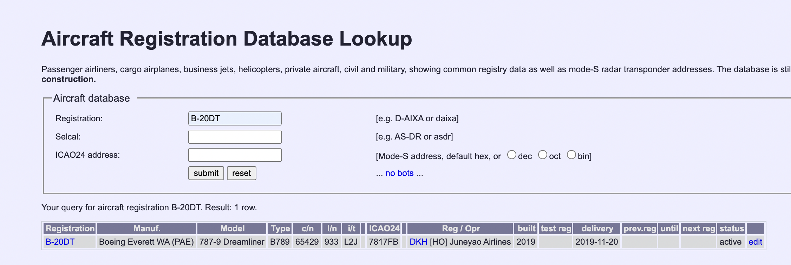Follow the DKH operator link

pos(418,242)
